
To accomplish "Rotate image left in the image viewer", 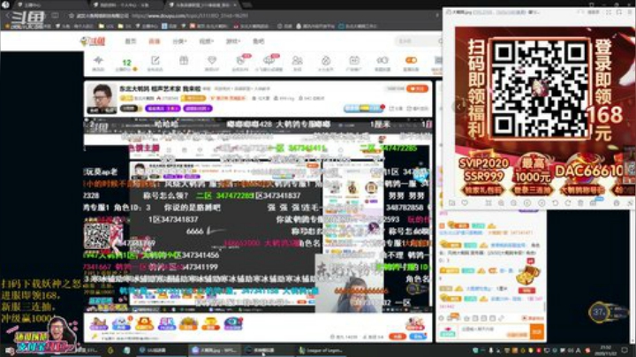I will 555,202.
